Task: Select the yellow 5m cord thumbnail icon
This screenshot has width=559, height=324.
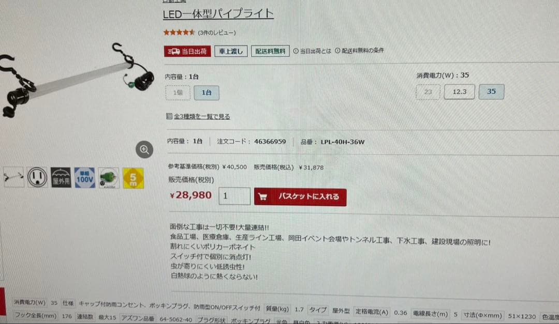Action: 134,178
